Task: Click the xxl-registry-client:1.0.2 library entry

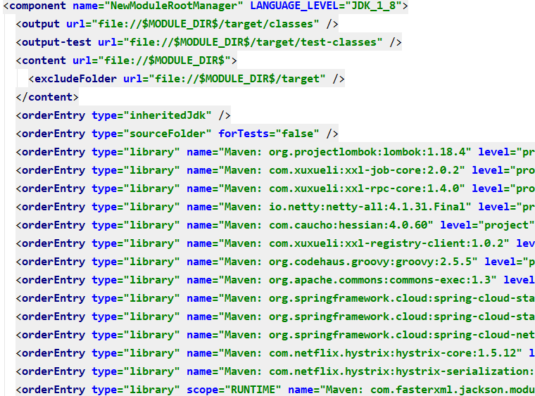Action: pos(275,243)
